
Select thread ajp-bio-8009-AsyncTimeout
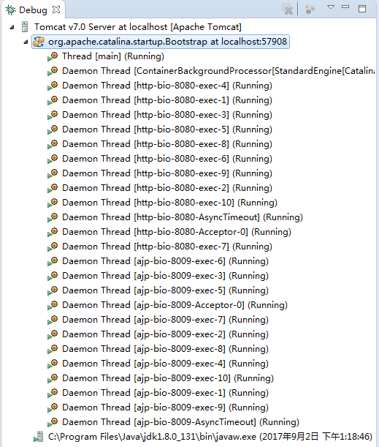180,422
